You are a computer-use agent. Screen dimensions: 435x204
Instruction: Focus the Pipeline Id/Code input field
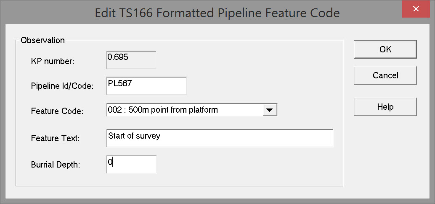tap(146, 86)
